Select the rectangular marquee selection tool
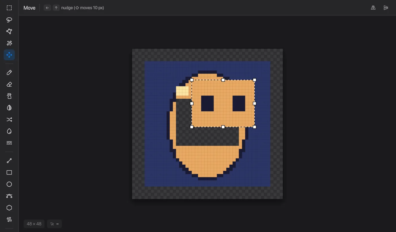The width and height of the screenshot is (396, 232). (9, 8)
